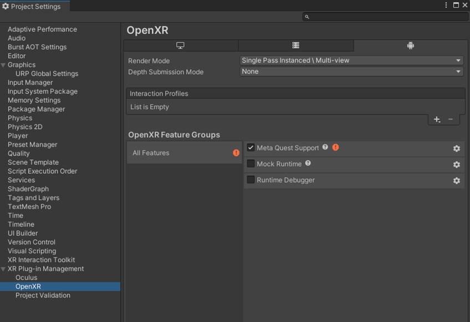Screen dimensions: 470x322
Task: Open the Runtime Debugger settings gear
Action: click(x=456, y=180)
